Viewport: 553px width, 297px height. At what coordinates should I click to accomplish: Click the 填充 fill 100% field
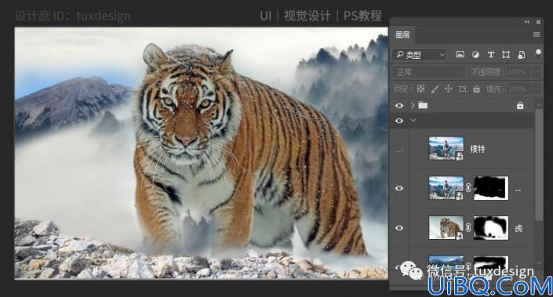click(x=518, y=89)
